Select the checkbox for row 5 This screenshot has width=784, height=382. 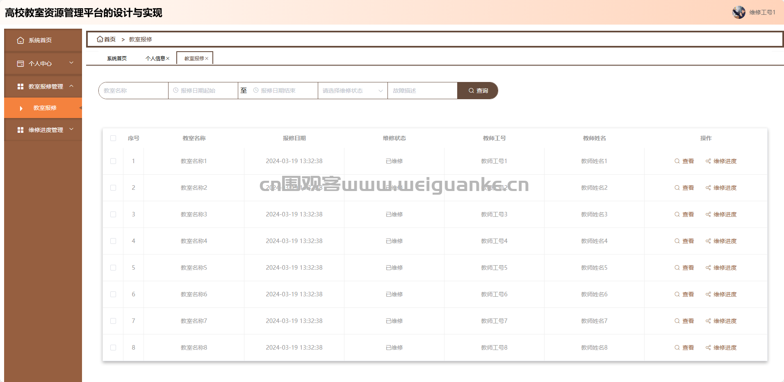click(113, 268)
